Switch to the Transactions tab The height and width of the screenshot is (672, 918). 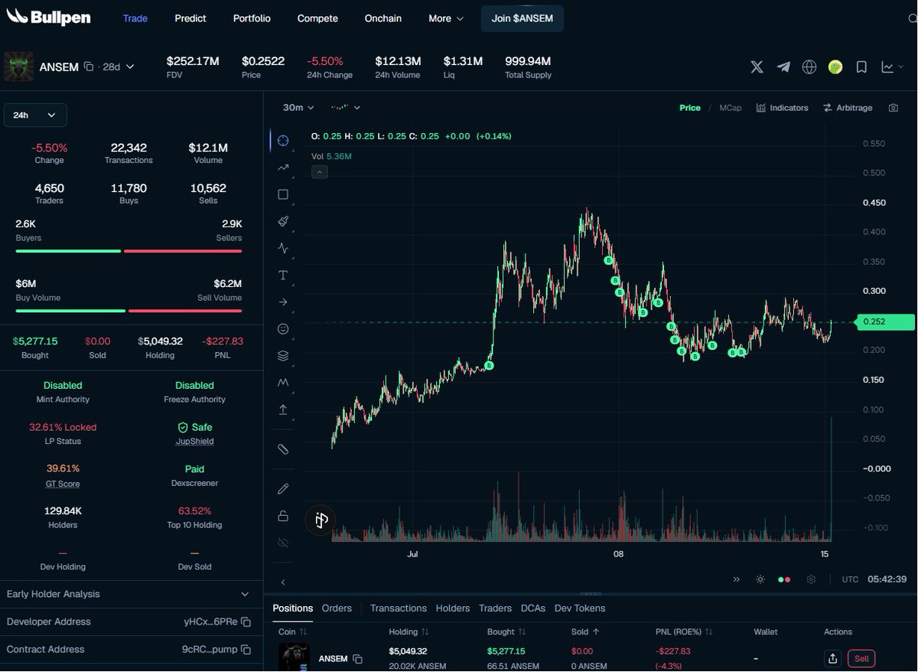click(399, 608)
